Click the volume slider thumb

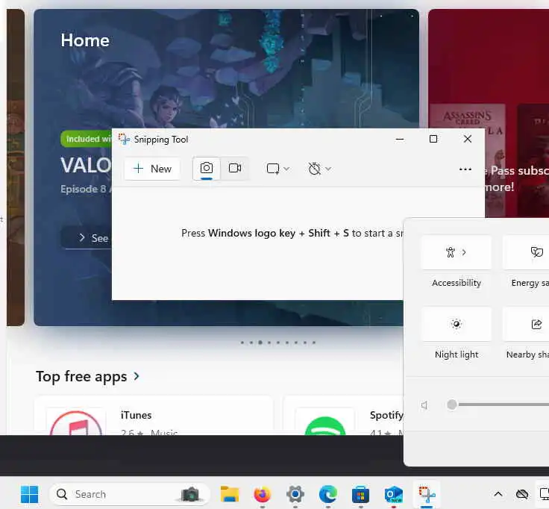(x=452, y=405)
